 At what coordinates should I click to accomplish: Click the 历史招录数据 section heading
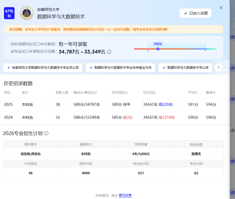18,83
